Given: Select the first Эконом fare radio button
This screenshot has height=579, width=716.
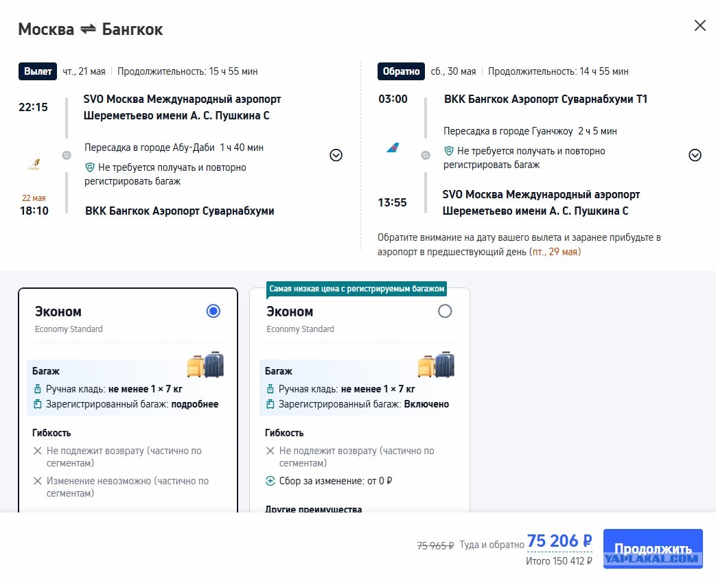Looking at the screenshot, I should click(x=213, y=311).
